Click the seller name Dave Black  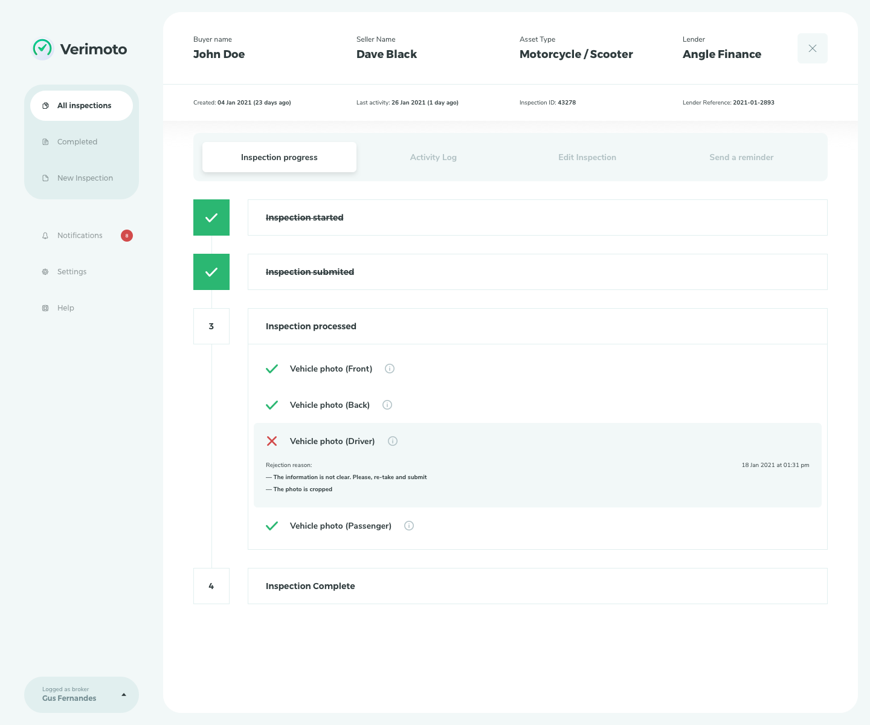point(387,54)
